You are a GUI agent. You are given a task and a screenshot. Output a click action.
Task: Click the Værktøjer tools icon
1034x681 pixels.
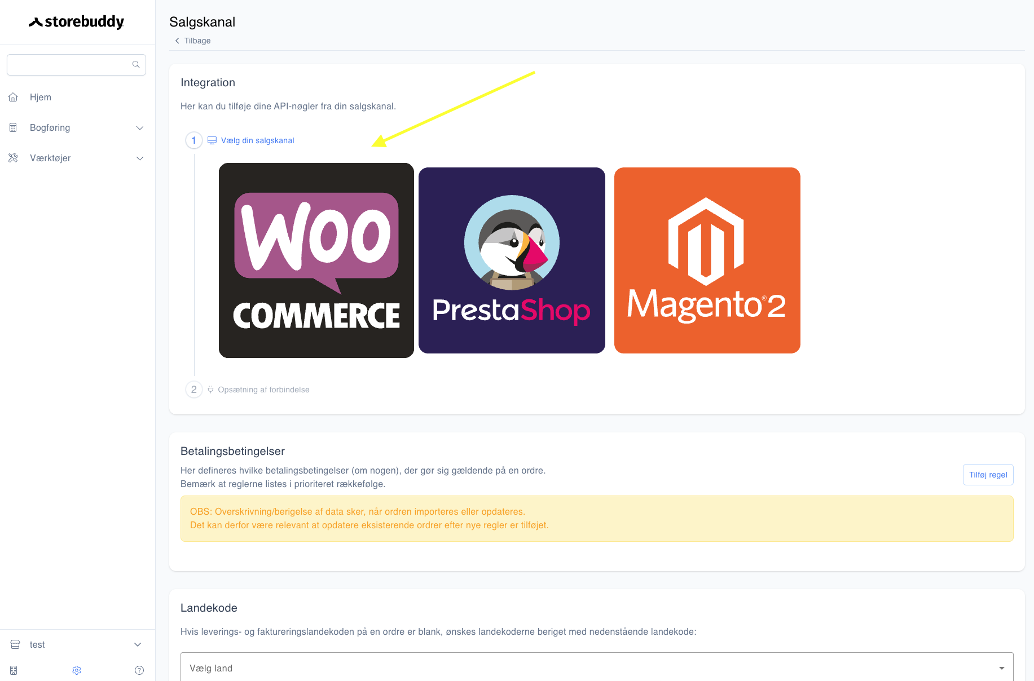(x=13, y=158)
